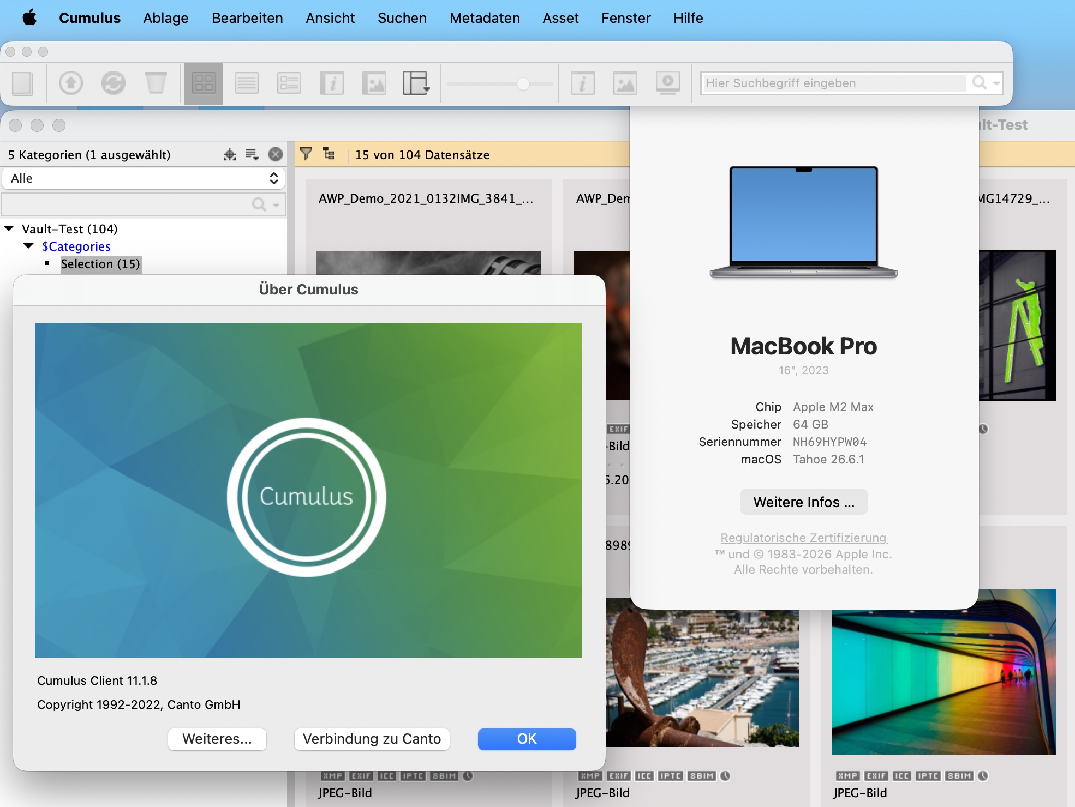The height and width of the screenshot is (807, 1075).
Task: Collapse the $Categories tree node
Action: pos(29,246)
